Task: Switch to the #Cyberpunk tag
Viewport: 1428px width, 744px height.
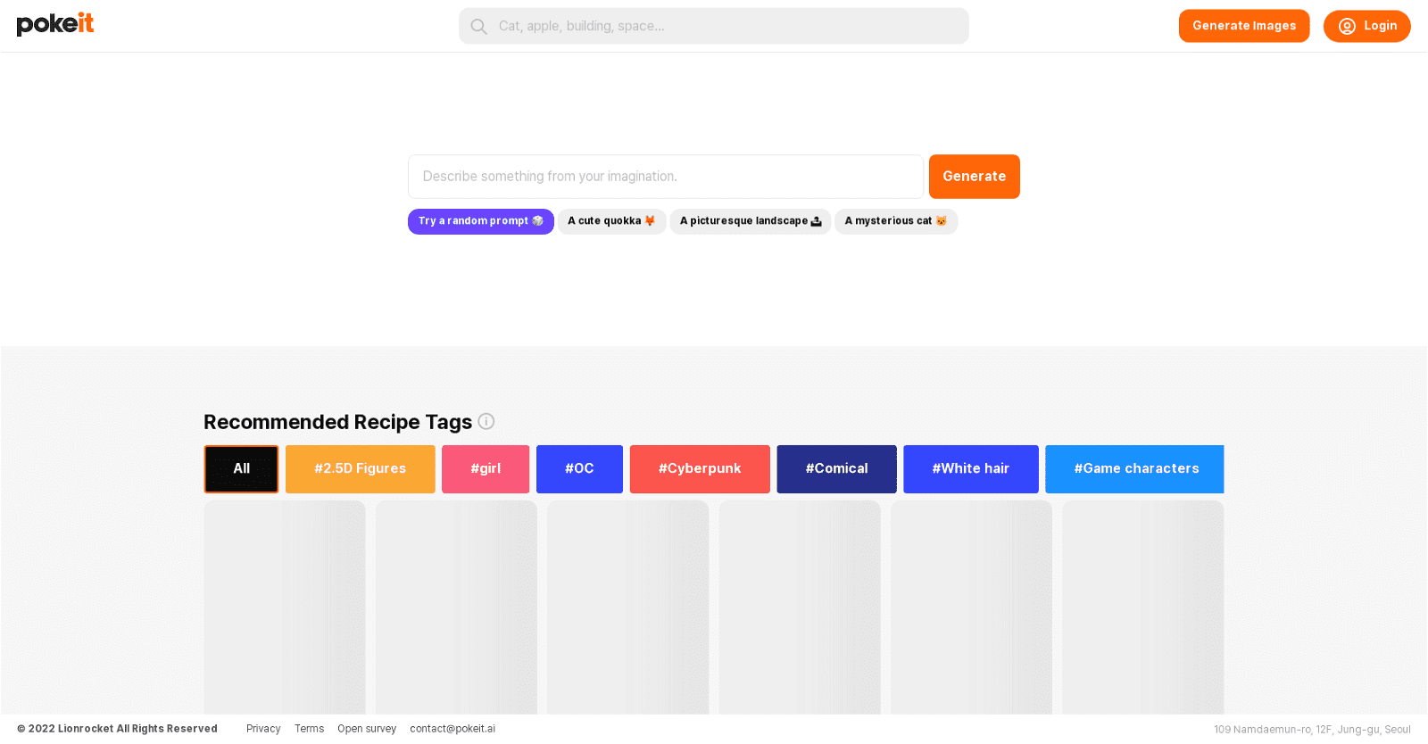Action: [x=700, y=469]
